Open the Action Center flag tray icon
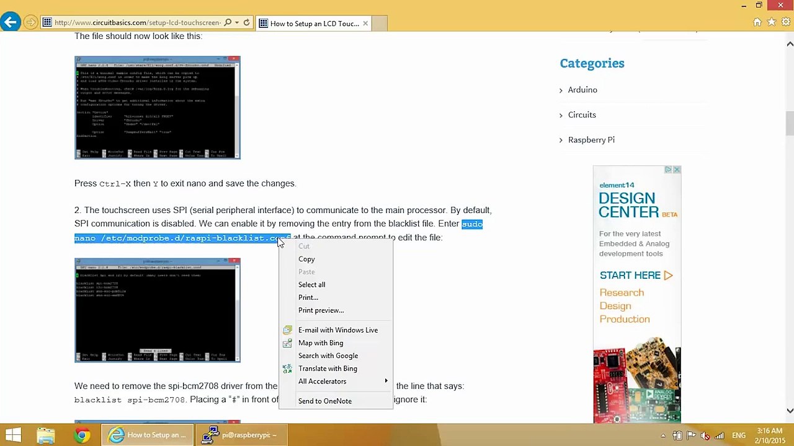The width and height of the screenshot is (794, 446). coord(692,435)
